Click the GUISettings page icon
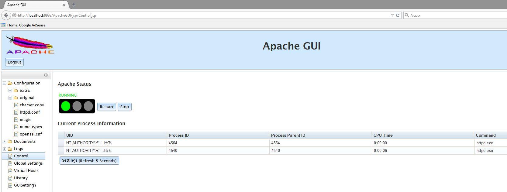This screenshot has height=192, width=507. point(10,185)
